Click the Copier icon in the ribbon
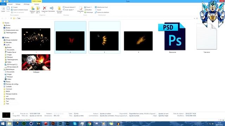Viewport: 225px width, 126px height. click(3, 9)
